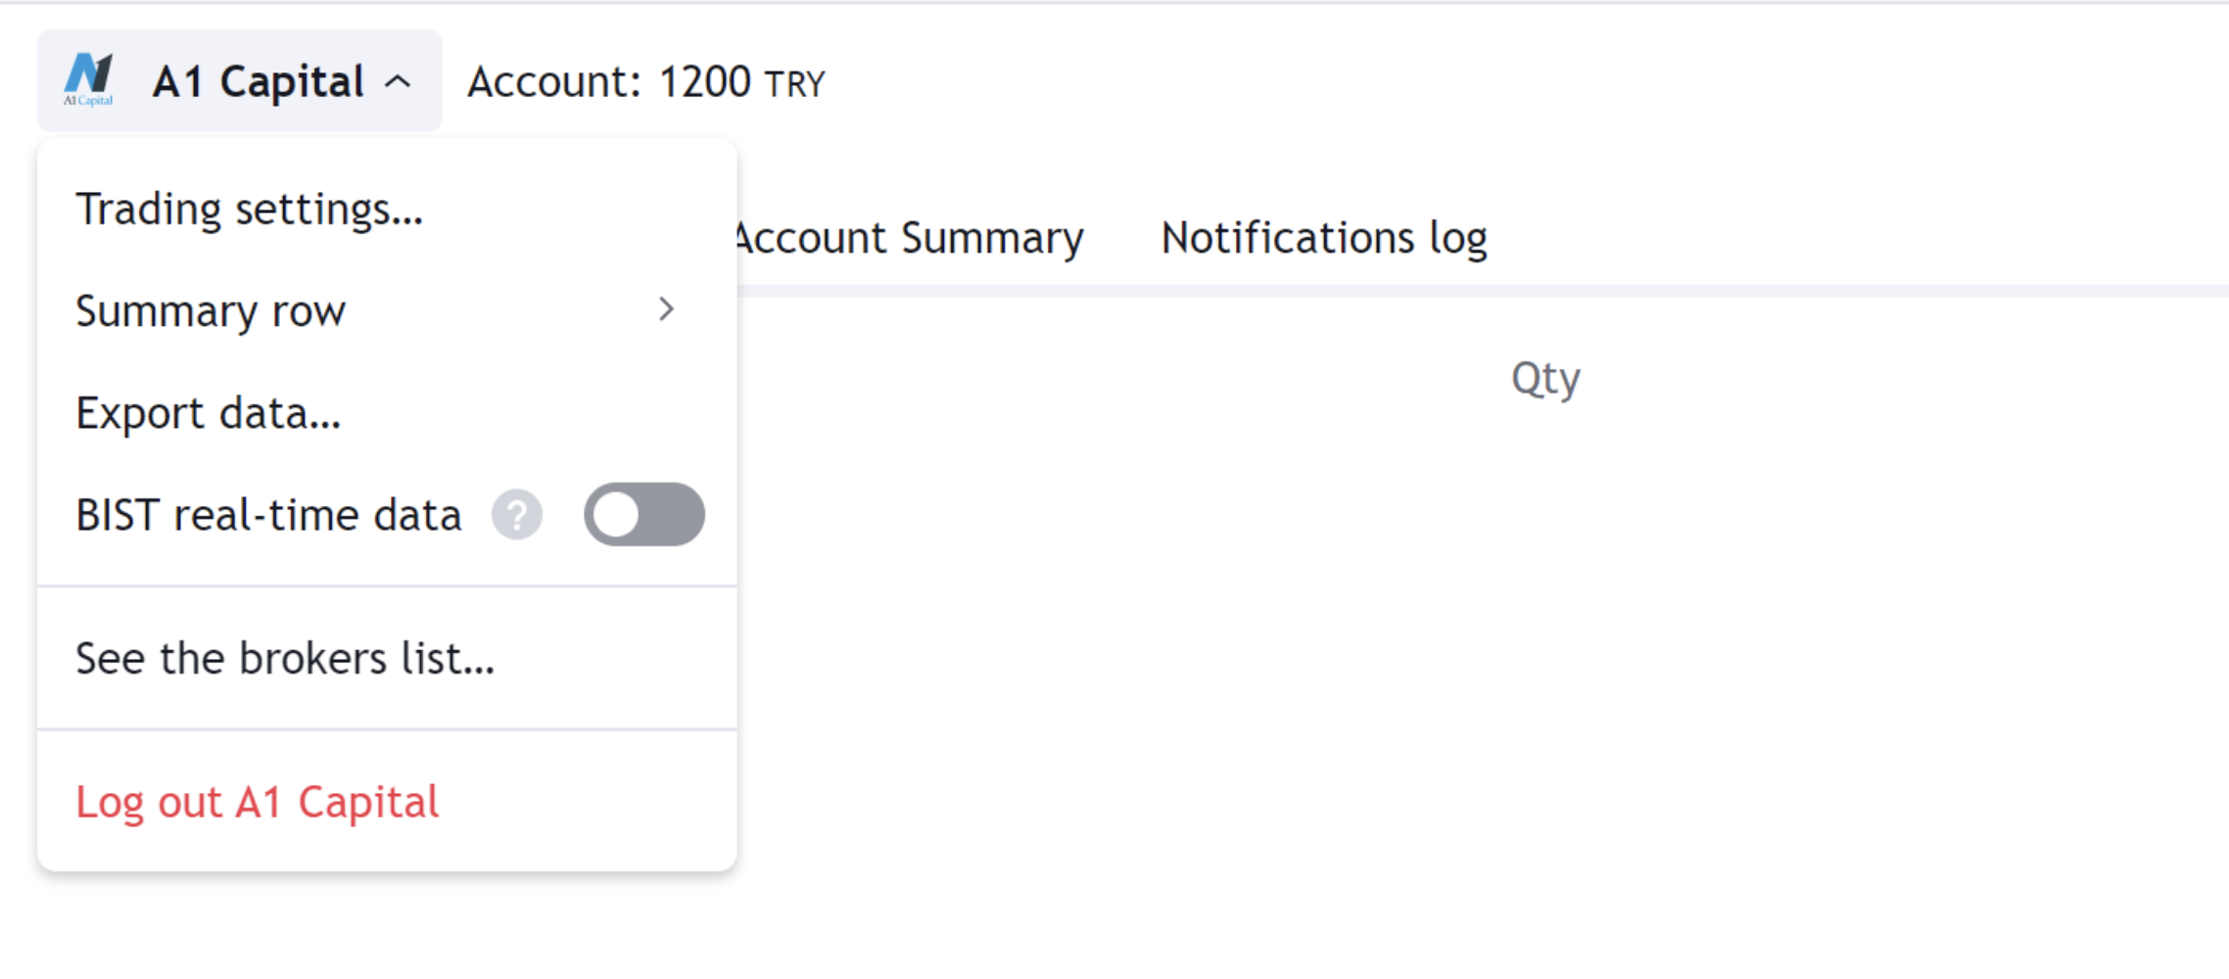
Task: Log out of A1 Capital
Action: coord(258,802)
